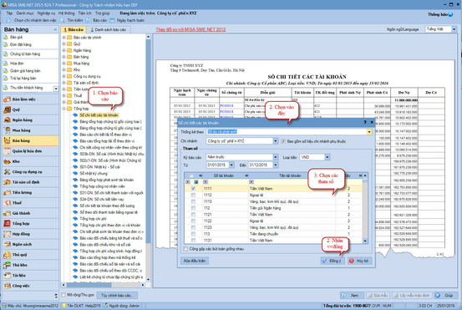Image resolution: width=462 pixels, height=310 pixels.
Task: Expand the Ngân hàng report folder
Action: tap(64, 50)
